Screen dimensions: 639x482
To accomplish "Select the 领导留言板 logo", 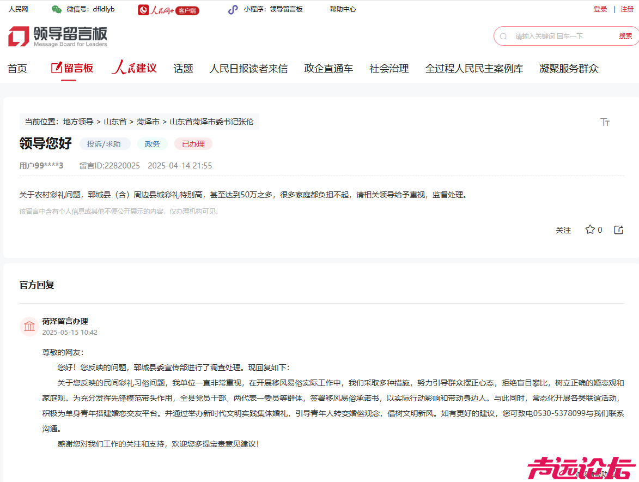I will pos(57,36).
